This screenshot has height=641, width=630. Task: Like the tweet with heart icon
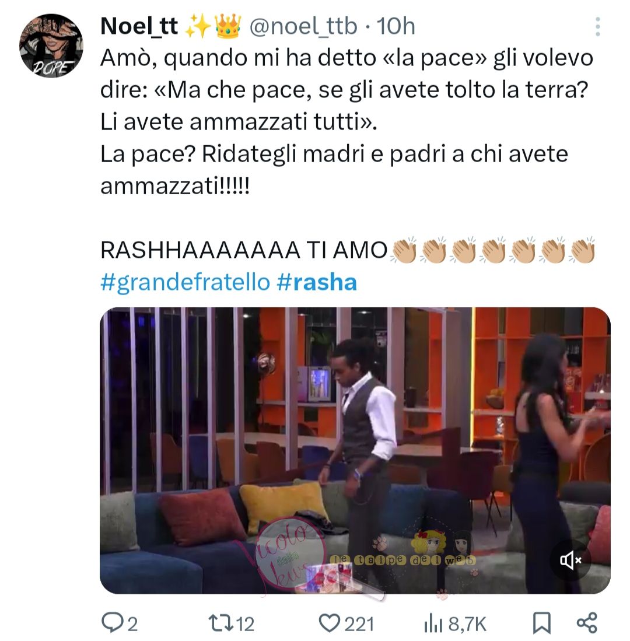(x=329, y=624)
